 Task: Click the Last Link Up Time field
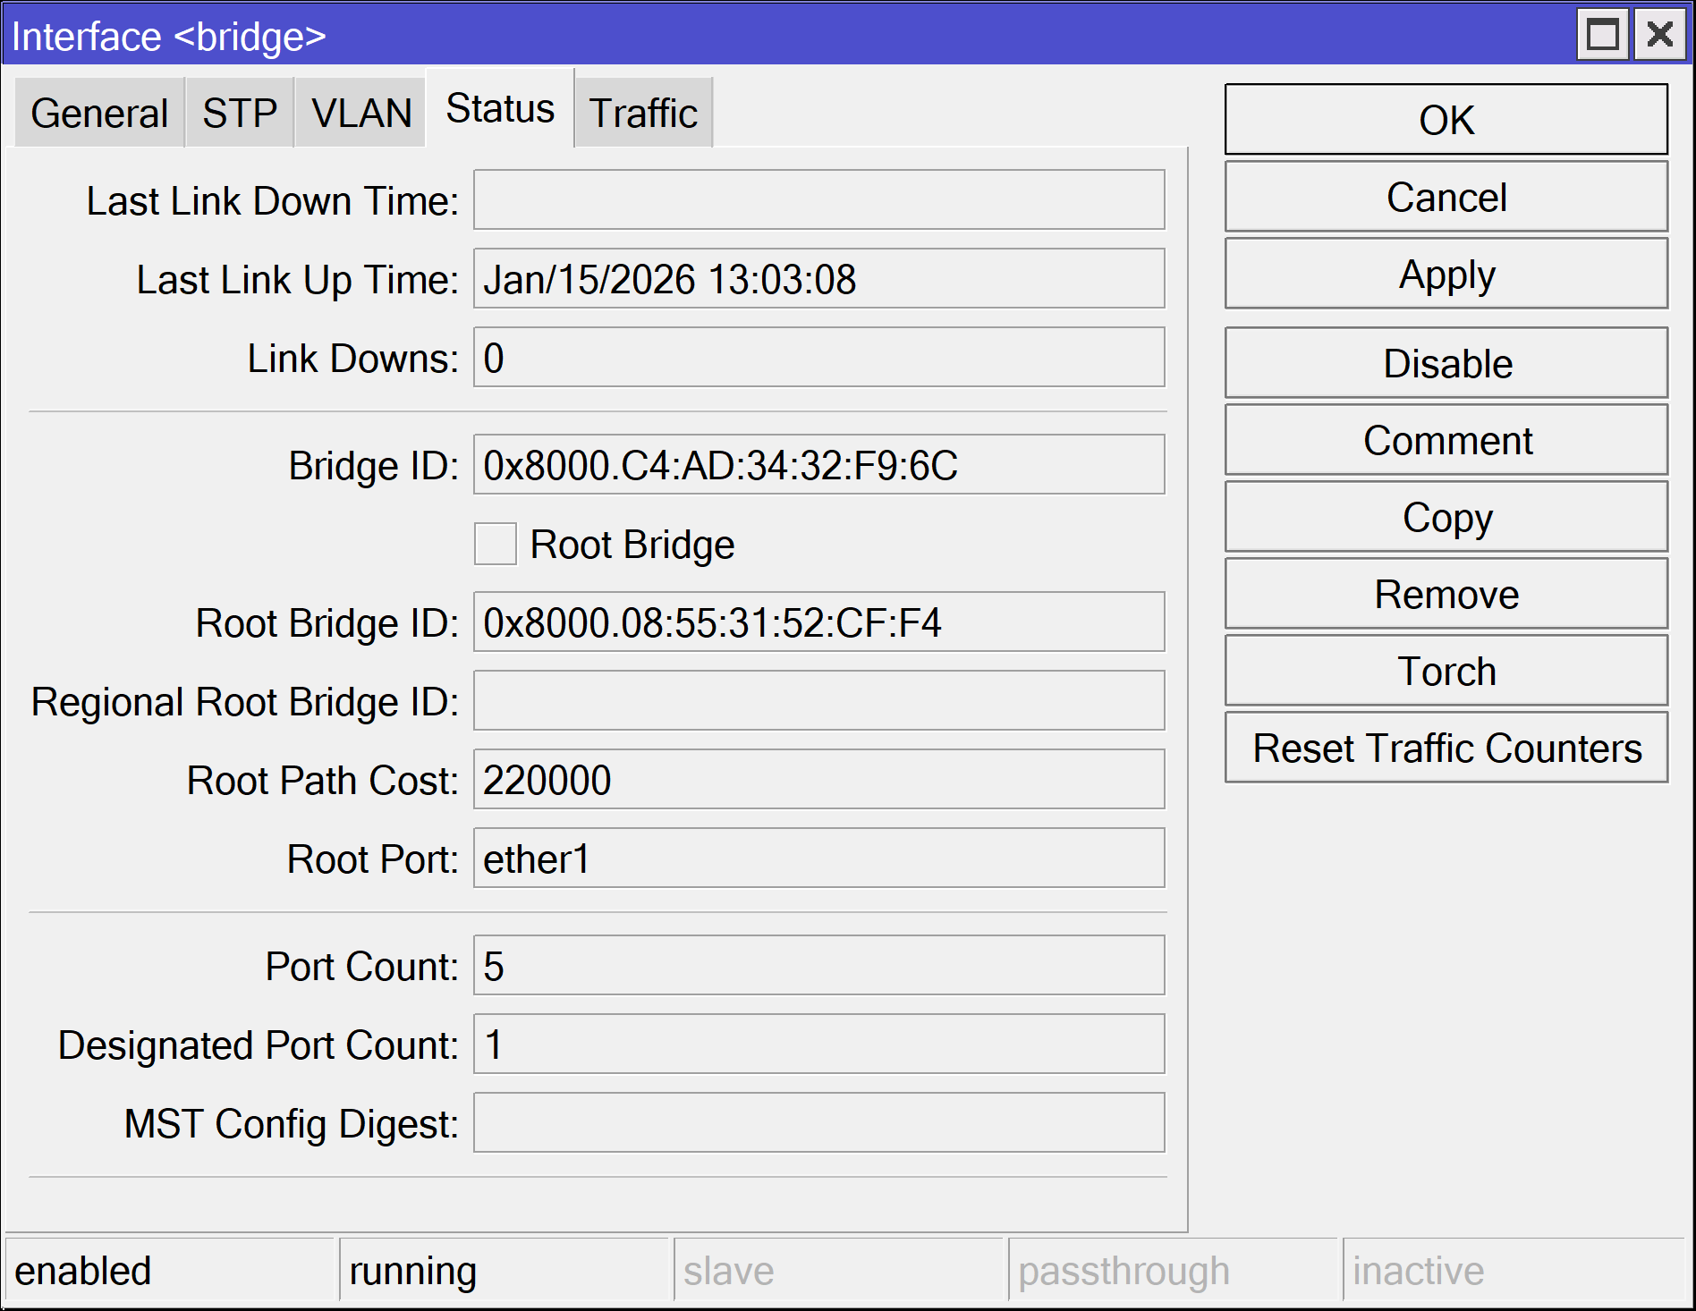click(818, 278)
